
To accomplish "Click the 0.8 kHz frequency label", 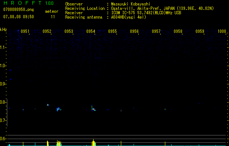I will coord(3,102).
